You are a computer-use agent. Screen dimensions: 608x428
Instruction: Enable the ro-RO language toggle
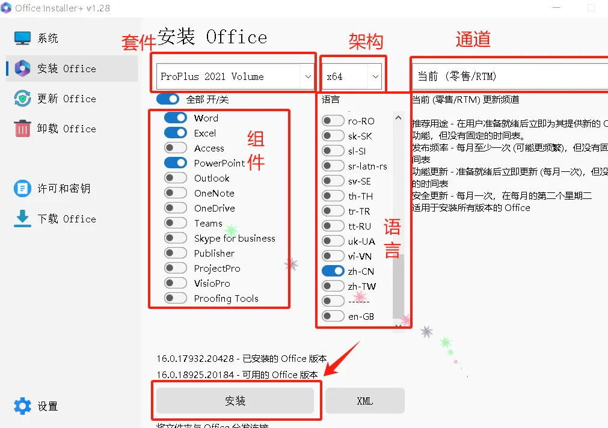coord(333,121)
